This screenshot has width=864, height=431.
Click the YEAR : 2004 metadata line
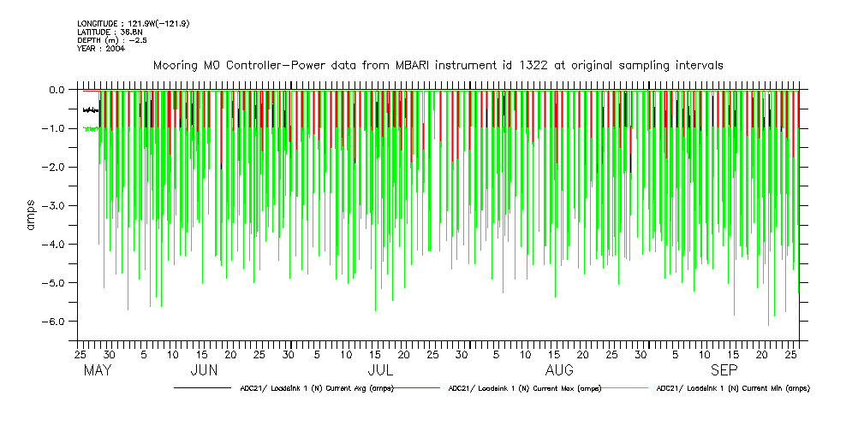101,49
